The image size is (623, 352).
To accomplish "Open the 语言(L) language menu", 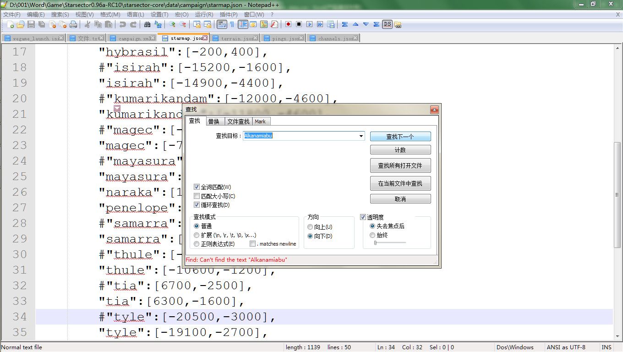I will click(135, 15).
